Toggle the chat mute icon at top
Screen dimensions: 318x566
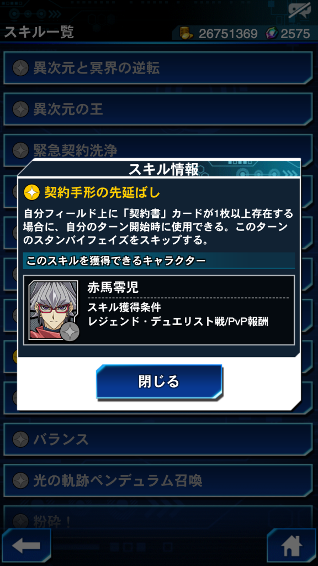[299, 12]
